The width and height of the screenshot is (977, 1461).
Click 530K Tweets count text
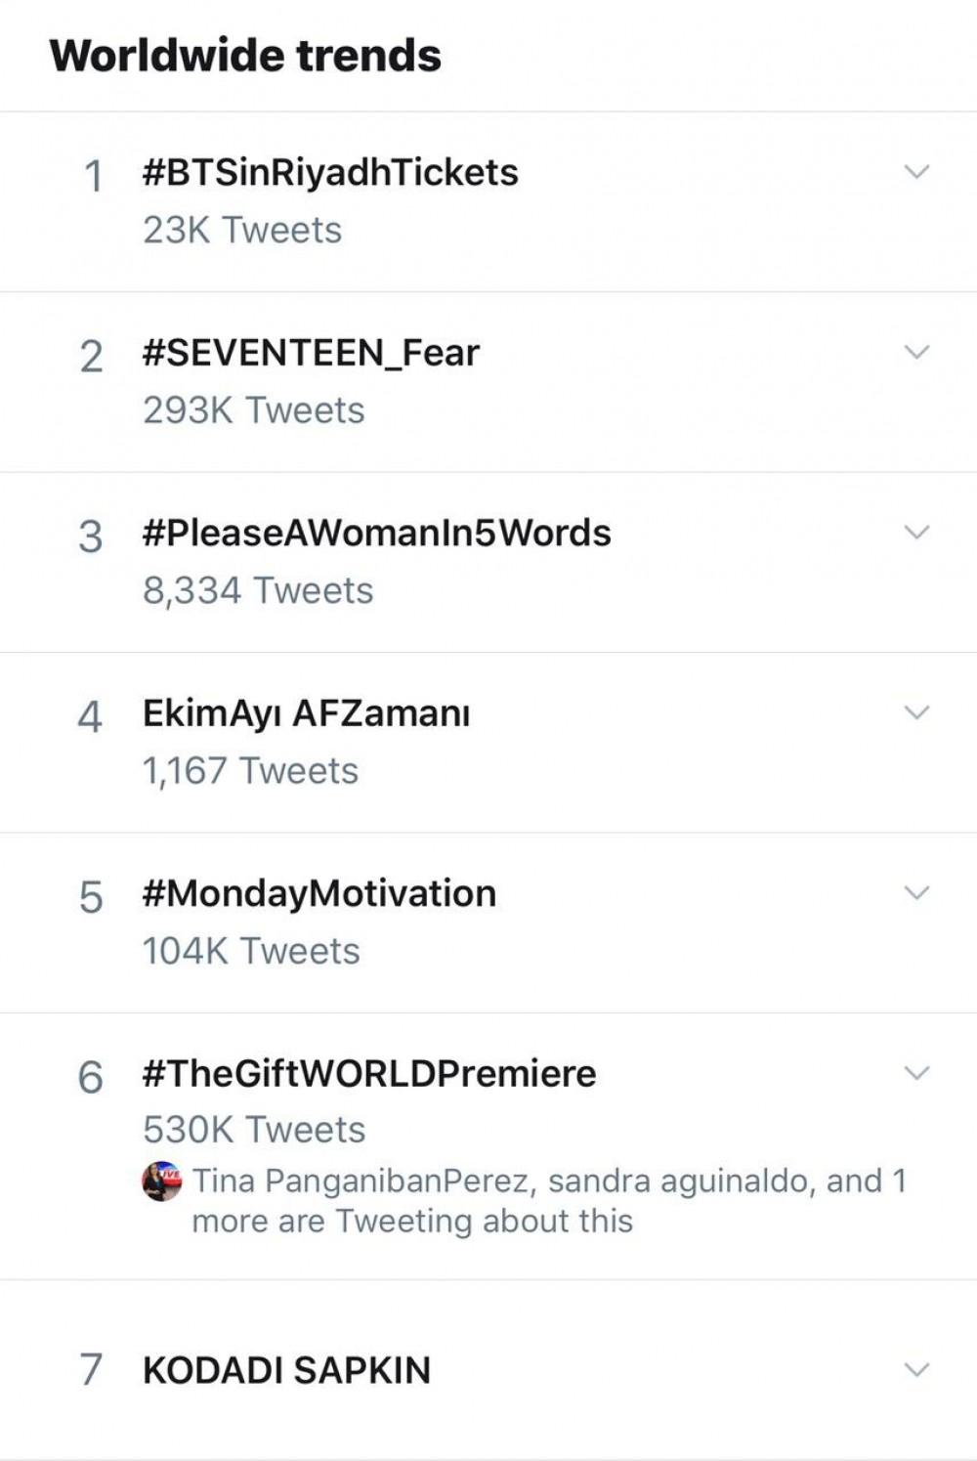click(x=254, y=1131)
